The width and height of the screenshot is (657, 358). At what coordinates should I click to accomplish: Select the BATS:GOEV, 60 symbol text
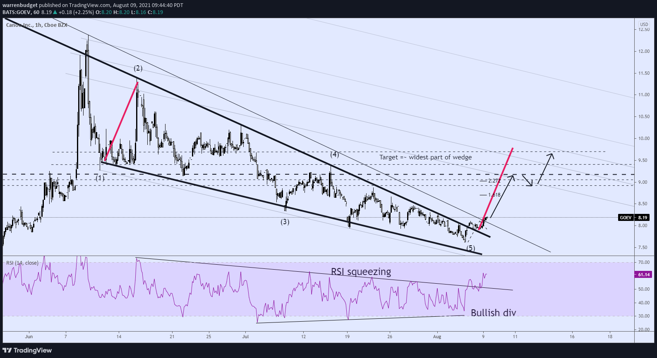21,12
